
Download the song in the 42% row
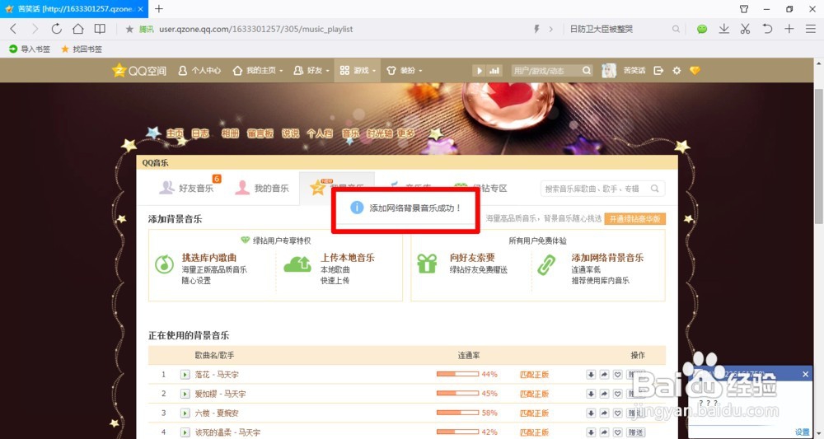pyautogui.click(x=591, y=432)
